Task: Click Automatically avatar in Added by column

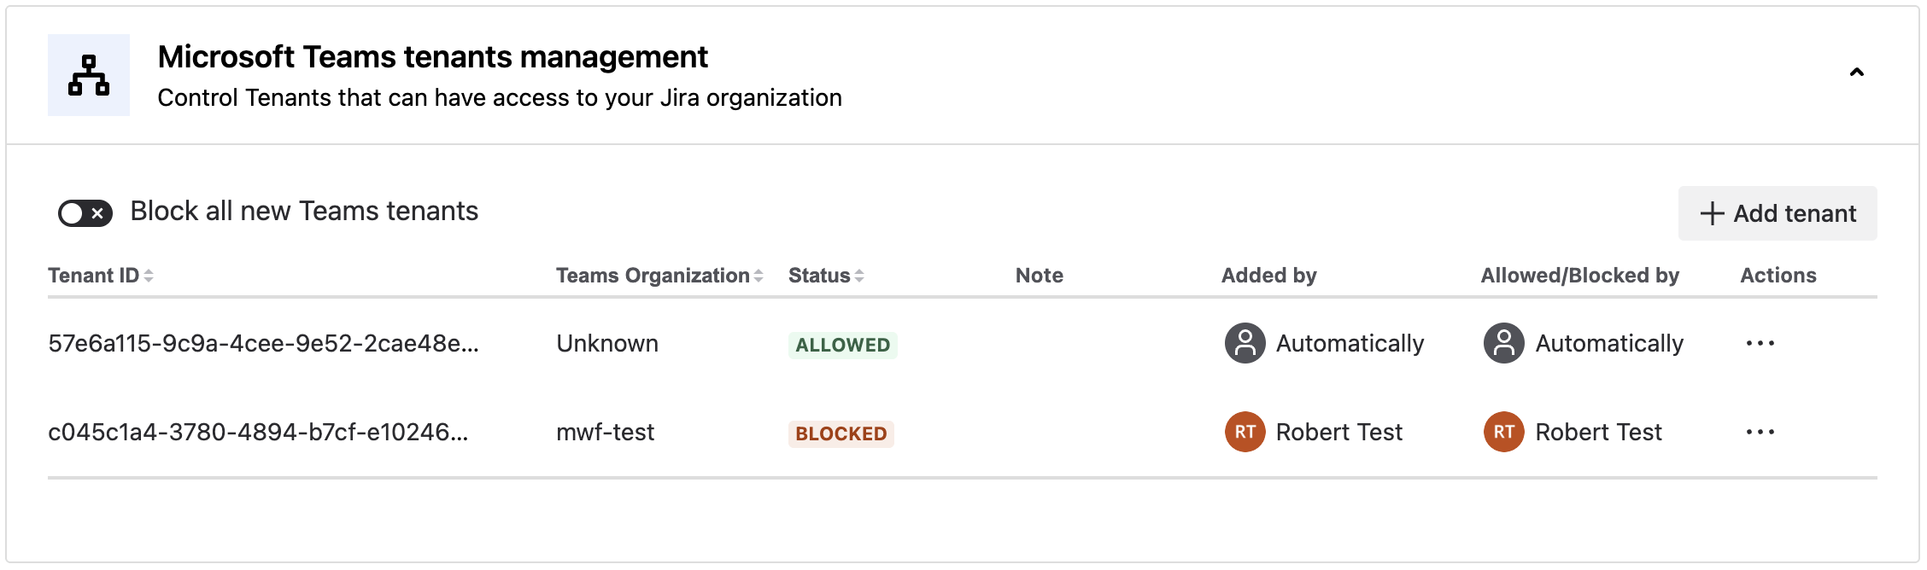Action: coord(1245,343)
